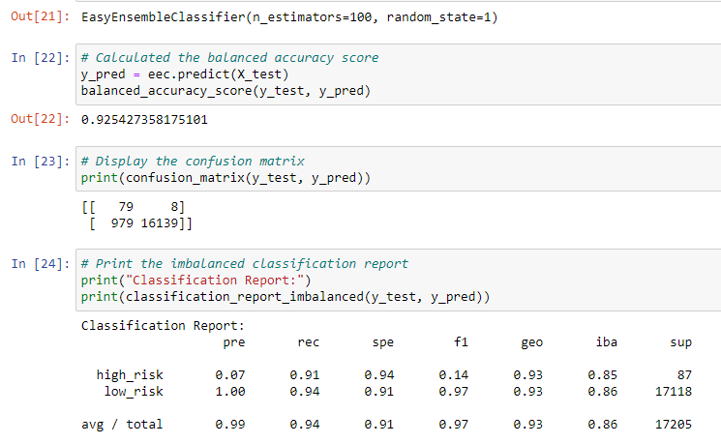
Task: Click the In [22] code cell
Action: [x=398, y=74]
